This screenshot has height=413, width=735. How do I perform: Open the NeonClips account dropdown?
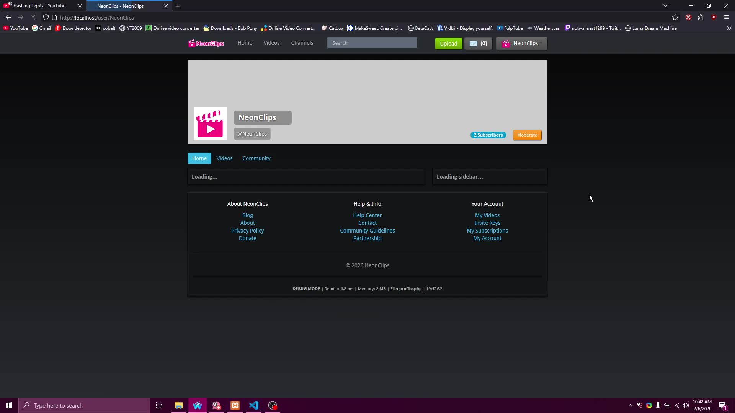click(x=522, y=43)
